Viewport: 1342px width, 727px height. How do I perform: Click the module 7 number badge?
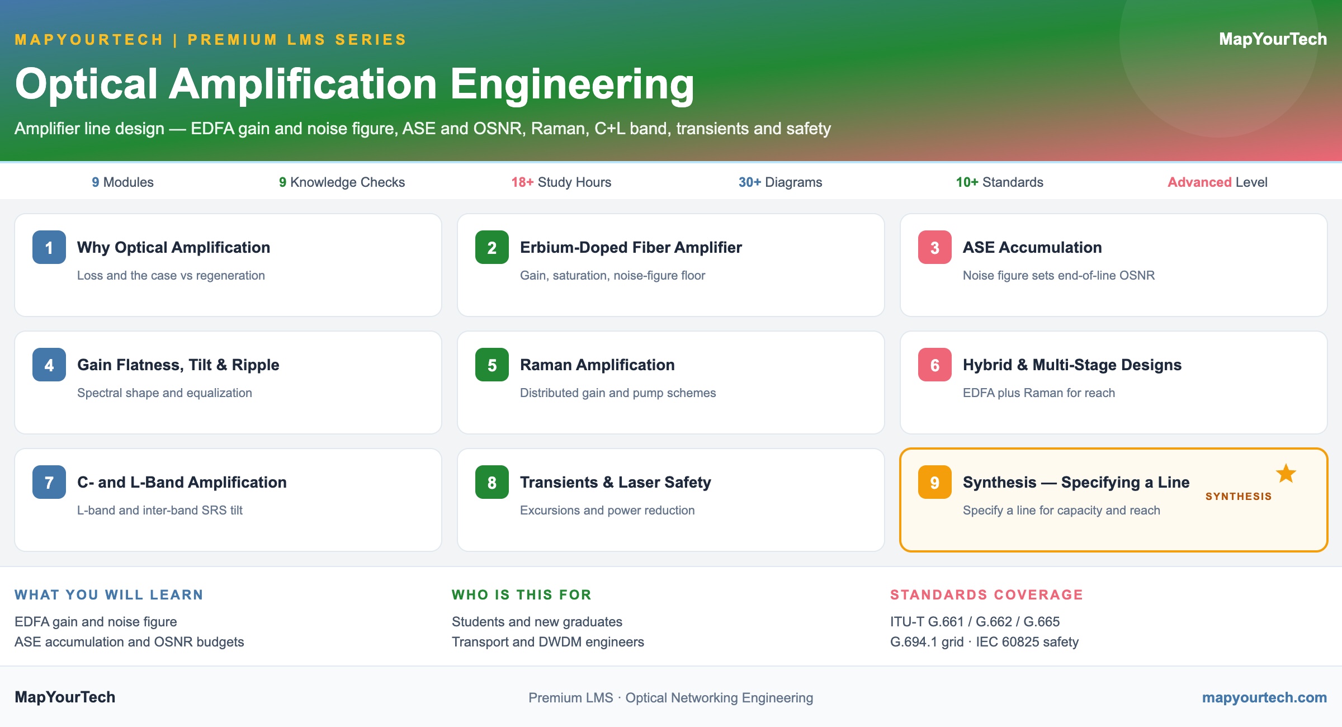(49, 482)
